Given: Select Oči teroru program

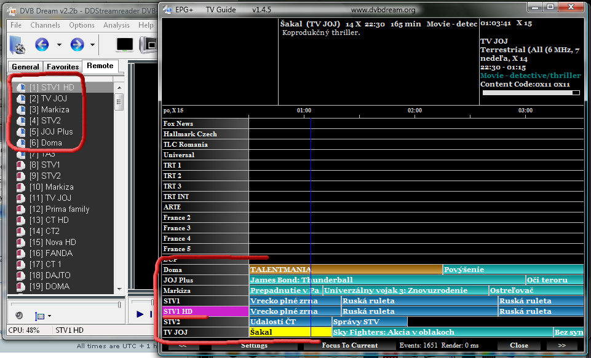Looking at the screenshot, I should (555, 280).
